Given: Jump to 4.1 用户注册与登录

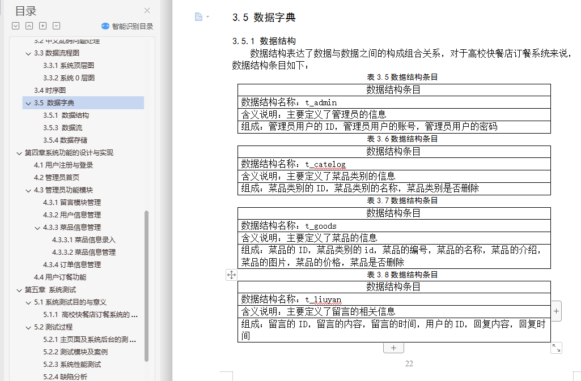Looking at the screenshot, I should [x=63, y=165].
